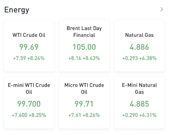Open the E-Mini Natural Gas title
Image resolution: width=171 pixels, height=135 pixels.
coord(139,89)
